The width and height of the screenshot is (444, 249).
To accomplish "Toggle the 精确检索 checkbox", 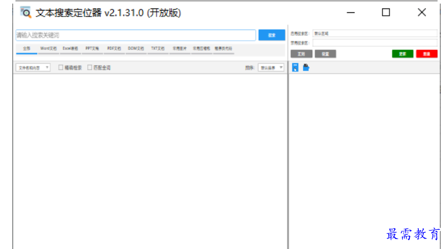I will 61,67.
